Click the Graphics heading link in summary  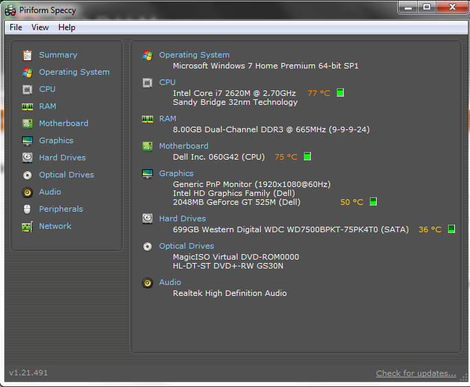176,173
